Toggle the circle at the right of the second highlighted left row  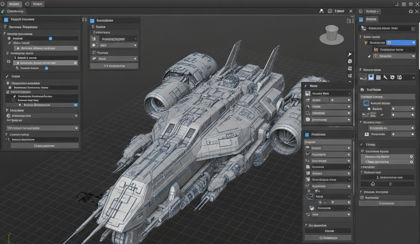click(75, 63)
